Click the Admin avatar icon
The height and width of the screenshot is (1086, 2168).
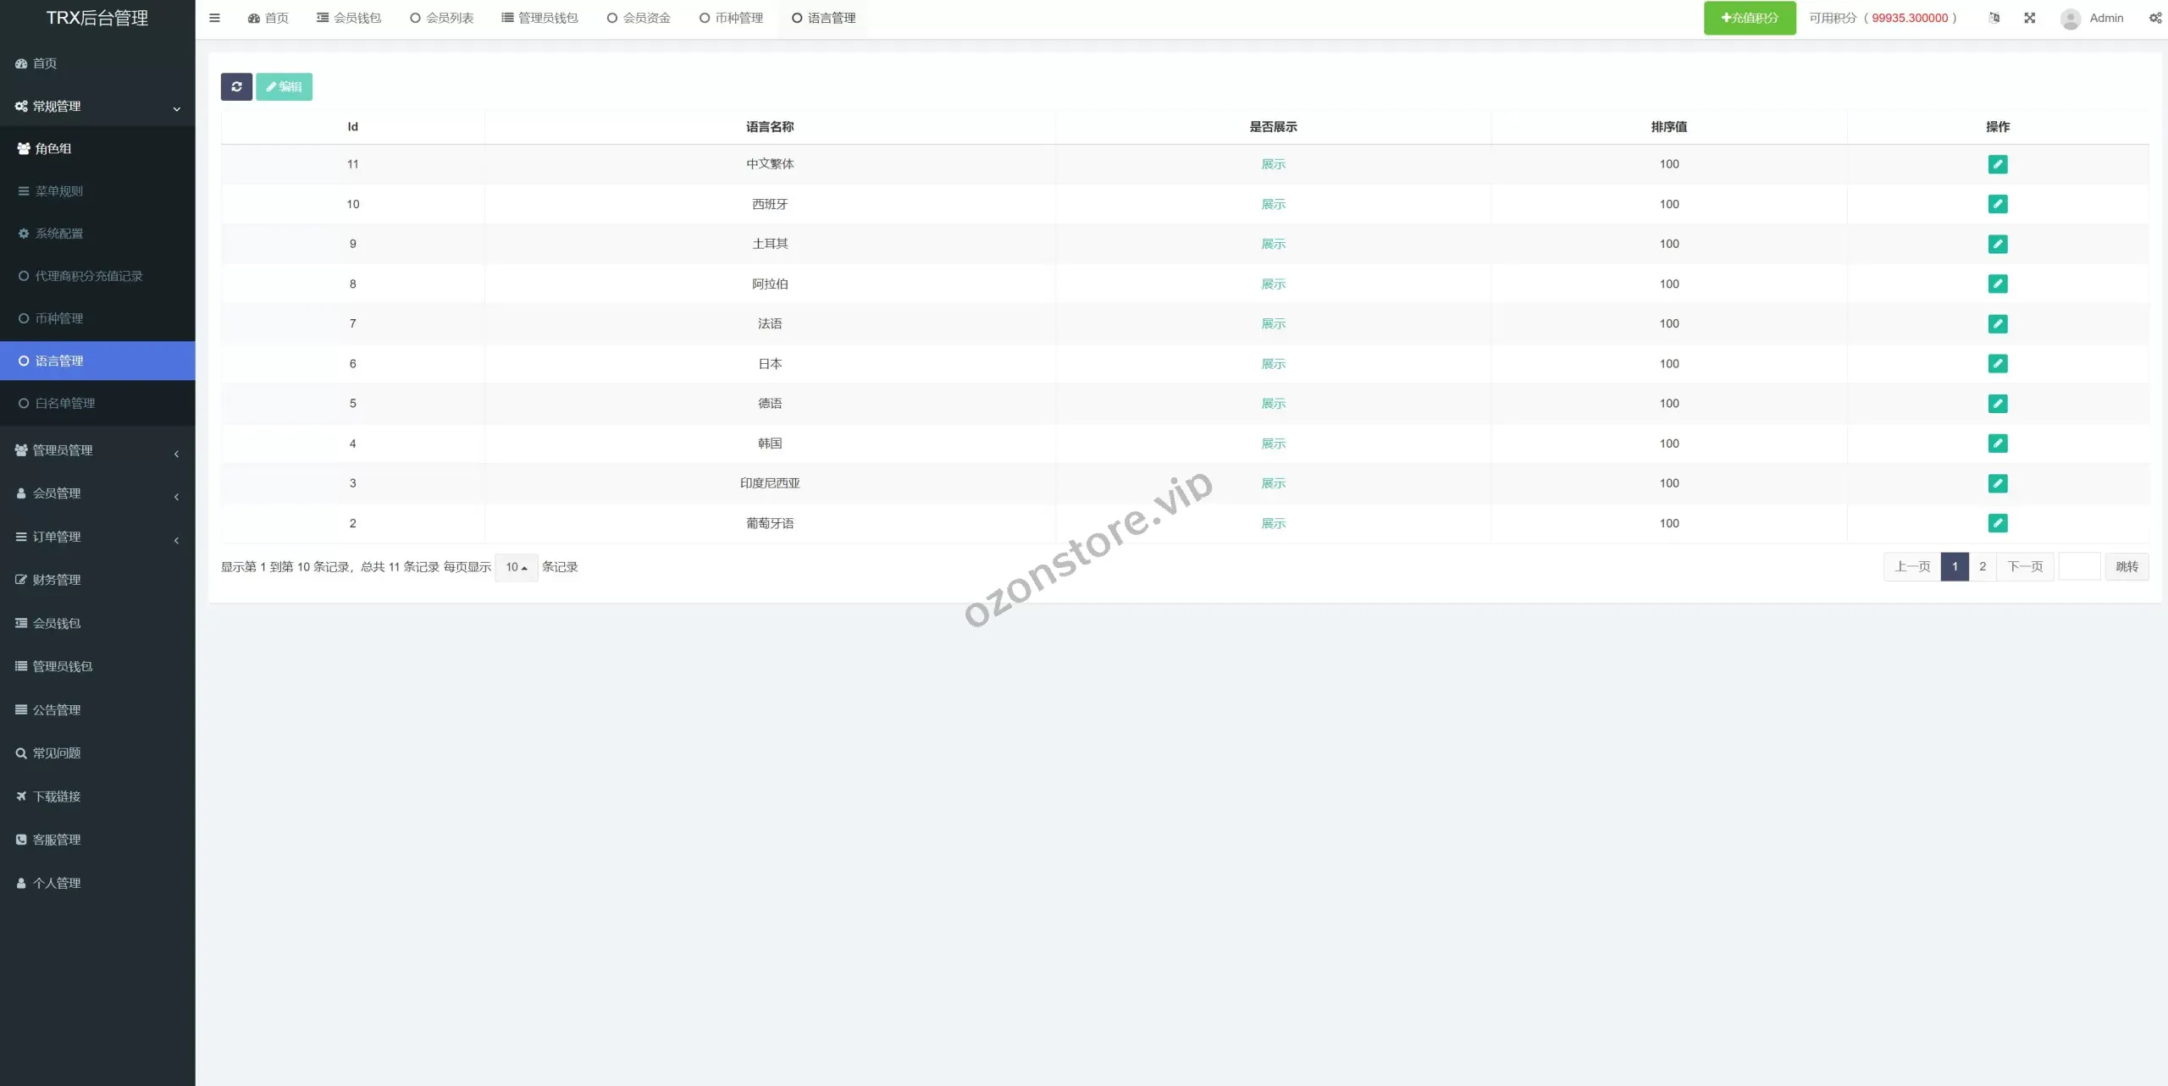2071,19
